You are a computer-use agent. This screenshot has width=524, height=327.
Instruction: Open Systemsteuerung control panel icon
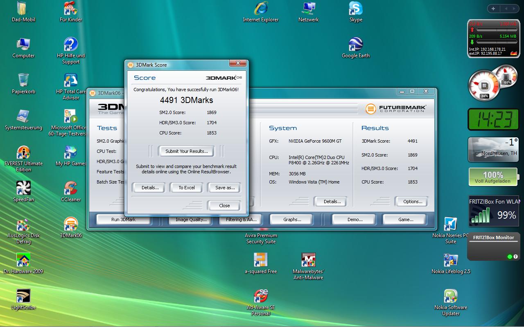(23, 120)
